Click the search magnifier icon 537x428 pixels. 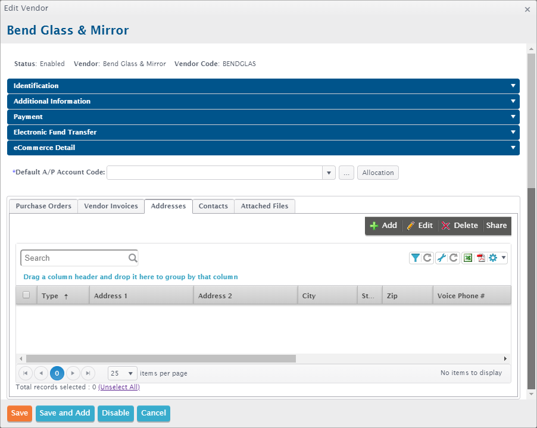(133, 258)
